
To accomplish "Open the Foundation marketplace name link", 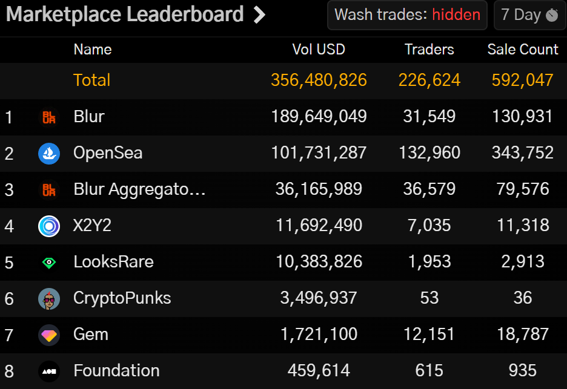I will coord(116,371).
